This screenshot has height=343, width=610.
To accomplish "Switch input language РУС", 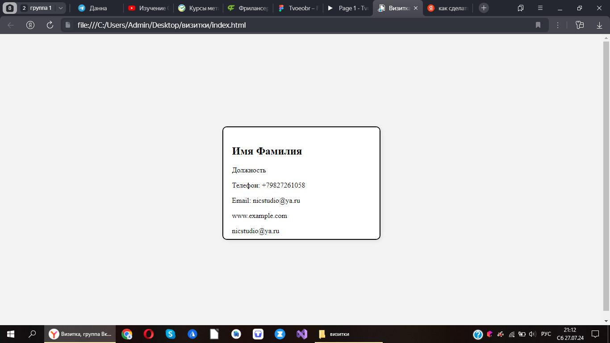I will [546, 334].
